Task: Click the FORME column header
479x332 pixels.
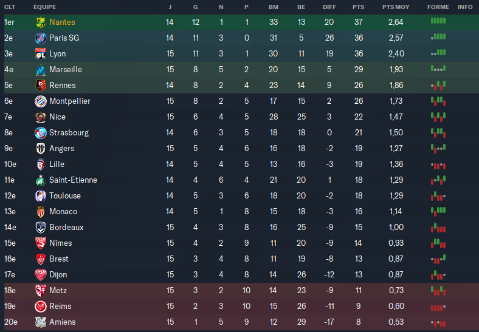Action: (x=438, y=7)
